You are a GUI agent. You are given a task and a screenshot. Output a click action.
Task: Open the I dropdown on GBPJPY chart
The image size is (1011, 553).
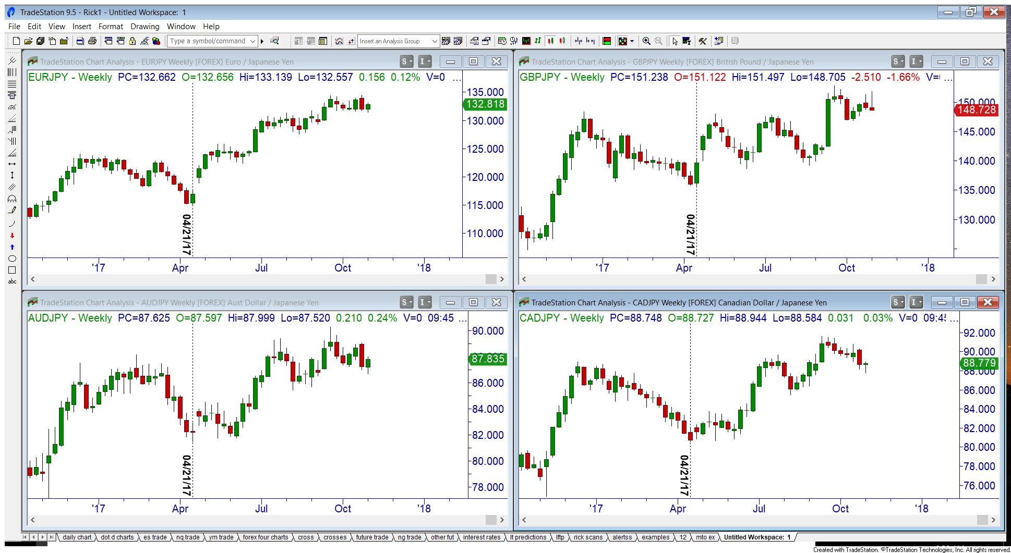pyautogui.click(x=917, y=62)
